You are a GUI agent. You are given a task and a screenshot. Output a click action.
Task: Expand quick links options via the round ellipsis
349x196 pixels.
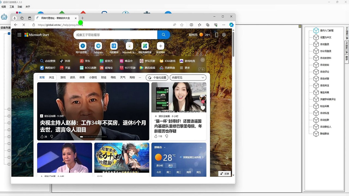[202, 60]
